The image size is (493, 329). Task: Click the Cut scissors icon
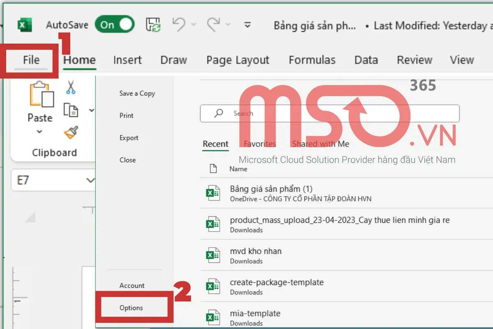(71, 87)
